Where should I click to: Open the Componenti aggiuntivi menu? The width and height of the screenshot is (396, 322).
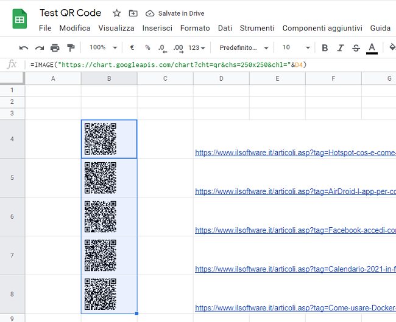322,28
